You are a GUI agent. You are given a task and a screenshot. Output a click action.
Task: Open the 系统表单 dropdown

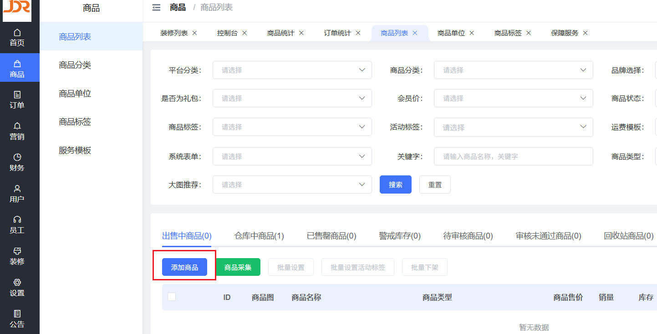tap(292, 156)
